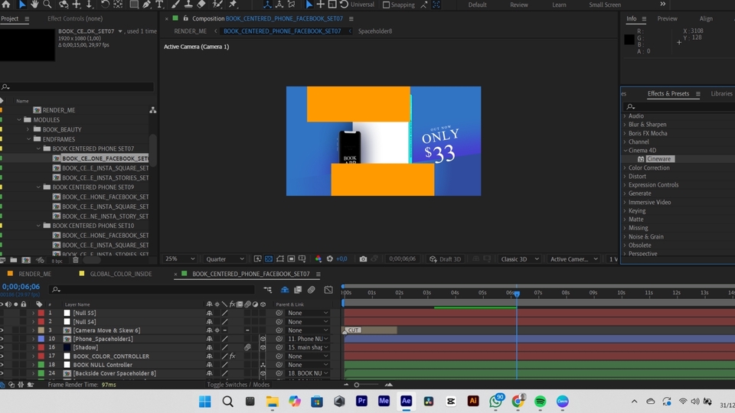
Task: Select the Brush tool
Action: (175, 5)
